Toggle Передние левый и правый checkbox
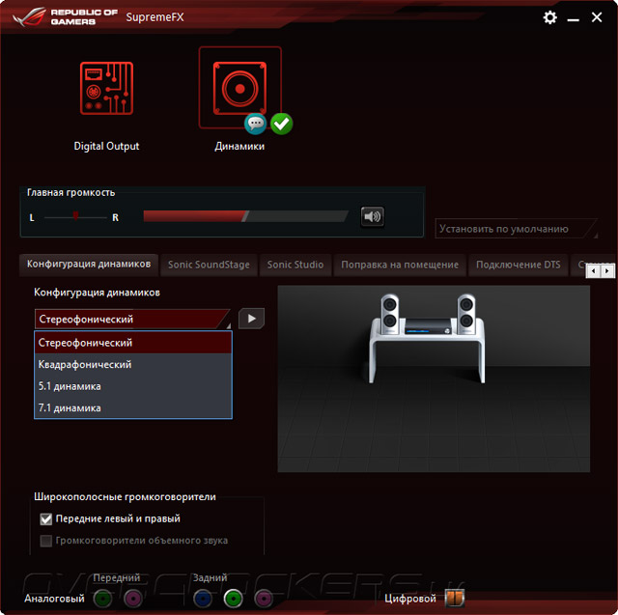The height and width of the screenshot is (615, 618). tap(46, 518)
